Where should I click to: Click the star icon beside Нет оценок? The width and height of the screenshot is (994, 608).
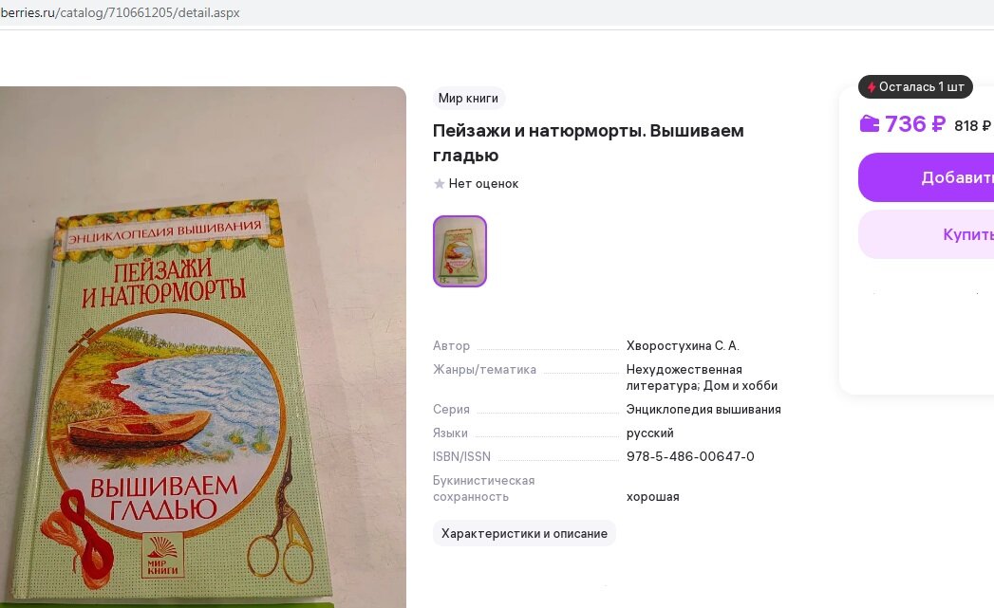click(439, 184)
